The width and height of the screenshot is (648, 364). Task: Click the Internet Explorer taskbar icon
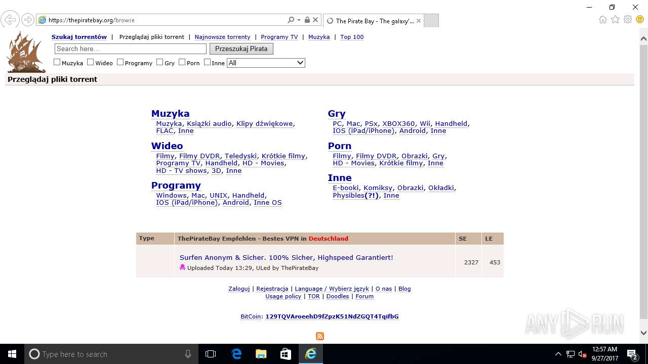click(310, 354)
